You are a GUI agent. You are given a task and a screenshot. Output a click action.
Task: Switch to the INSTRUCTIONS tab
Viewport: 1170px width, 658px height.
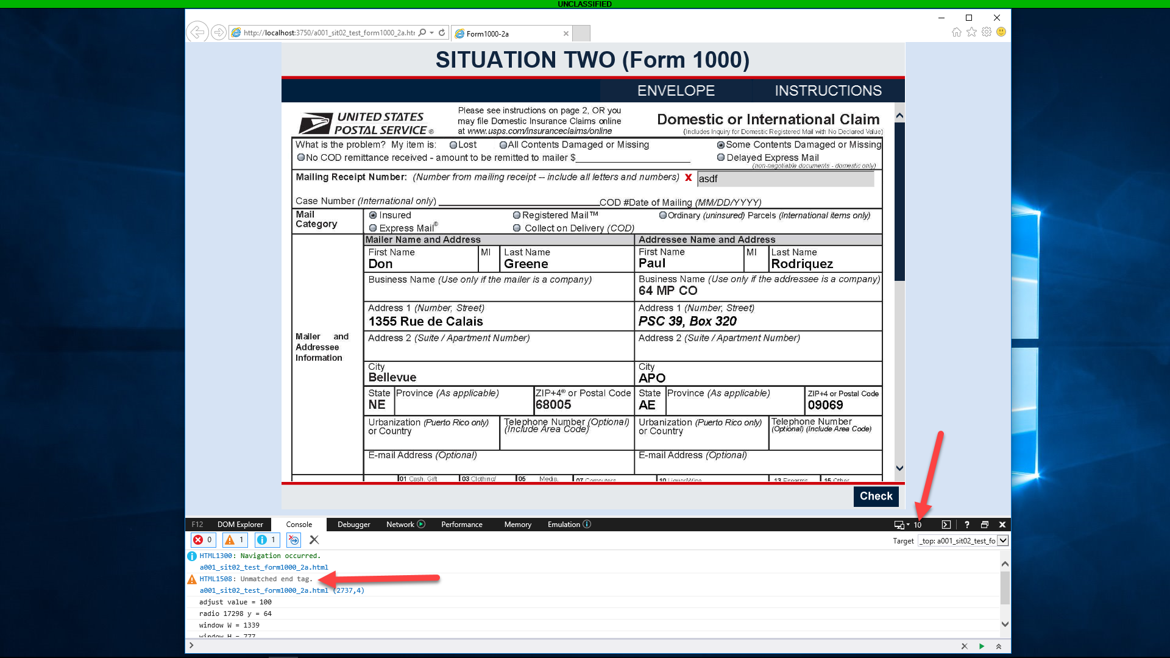click(x=828, y=91)
